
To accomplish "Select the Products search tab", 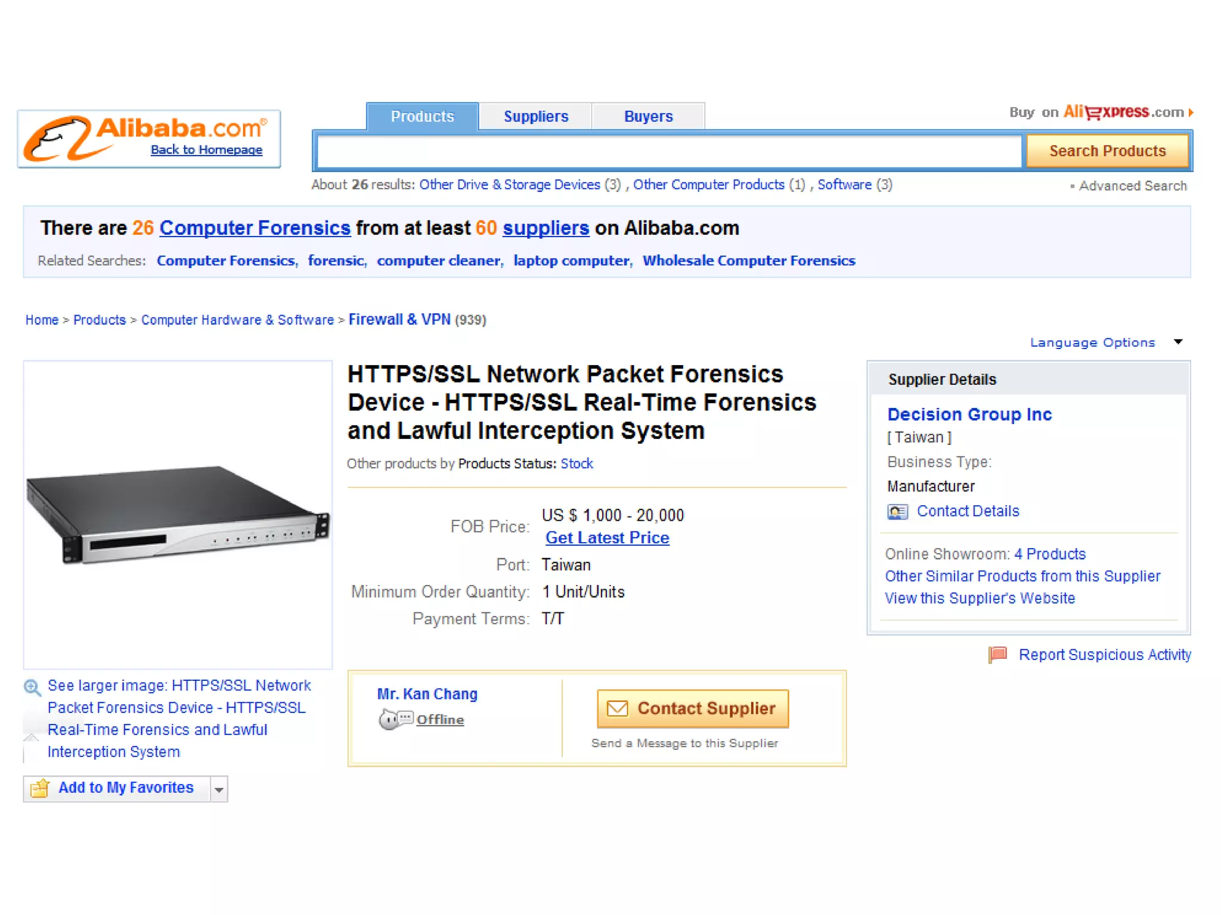I will (x=422, y=116).
